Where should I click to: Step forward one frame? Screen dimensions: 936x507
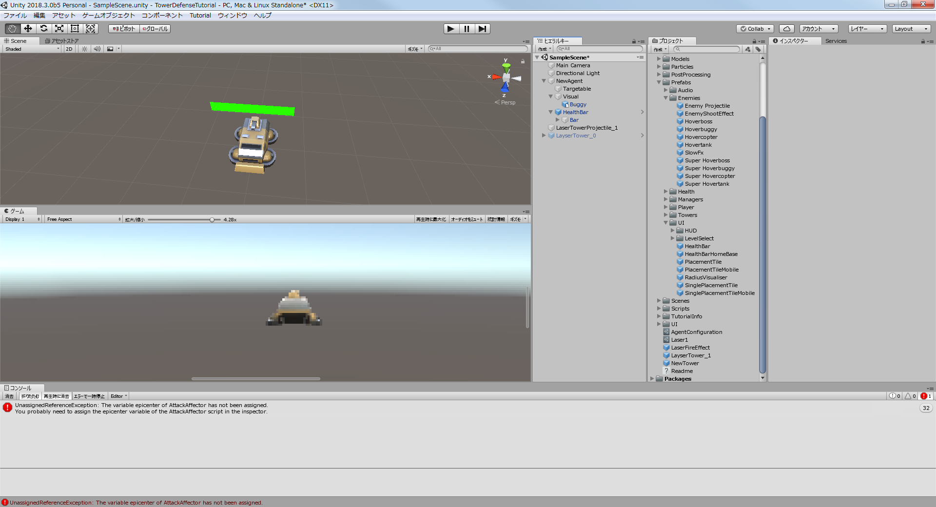(482, 29)
